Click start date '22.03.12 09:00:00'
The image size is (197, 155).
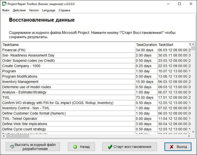tap(173, 66)
